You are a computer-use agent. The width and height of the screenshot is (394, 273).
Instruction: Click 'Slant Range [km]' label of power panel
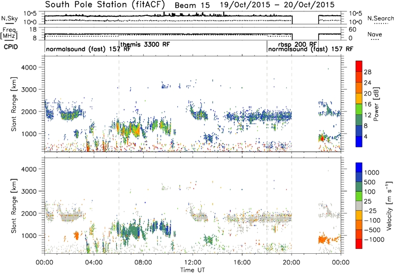point(14,104)
